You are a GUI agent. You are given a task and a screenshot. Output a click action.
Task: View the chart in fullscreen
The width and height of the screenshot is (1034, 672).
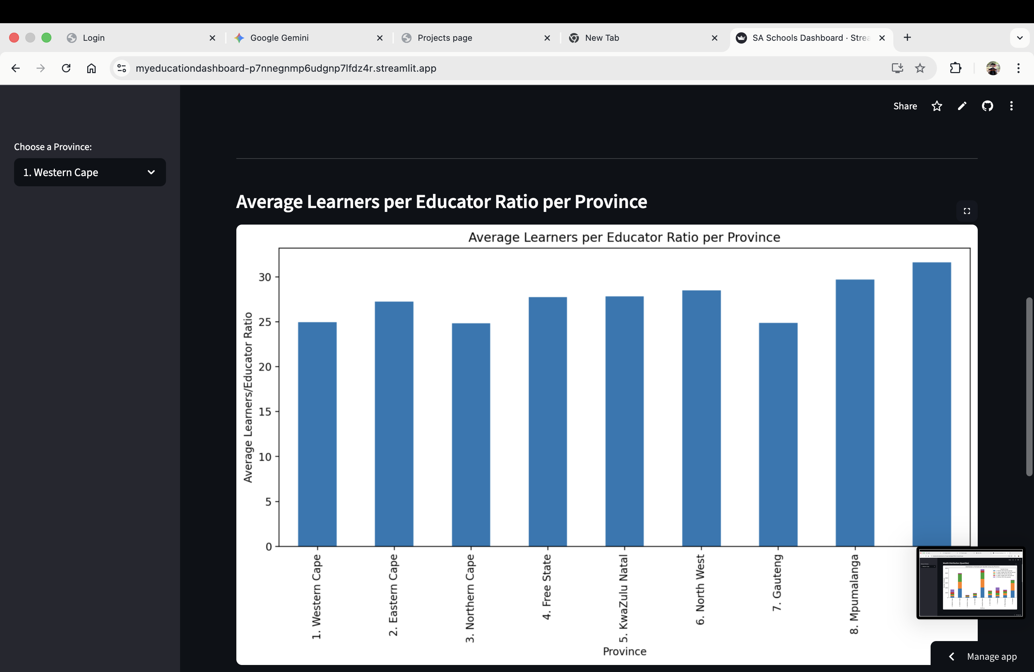click(967, 211)
